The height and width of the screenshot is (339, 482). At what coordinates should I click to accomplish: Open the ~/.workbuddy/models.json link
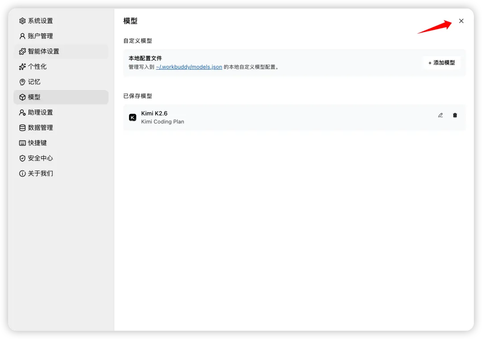[x=189, y=67]
